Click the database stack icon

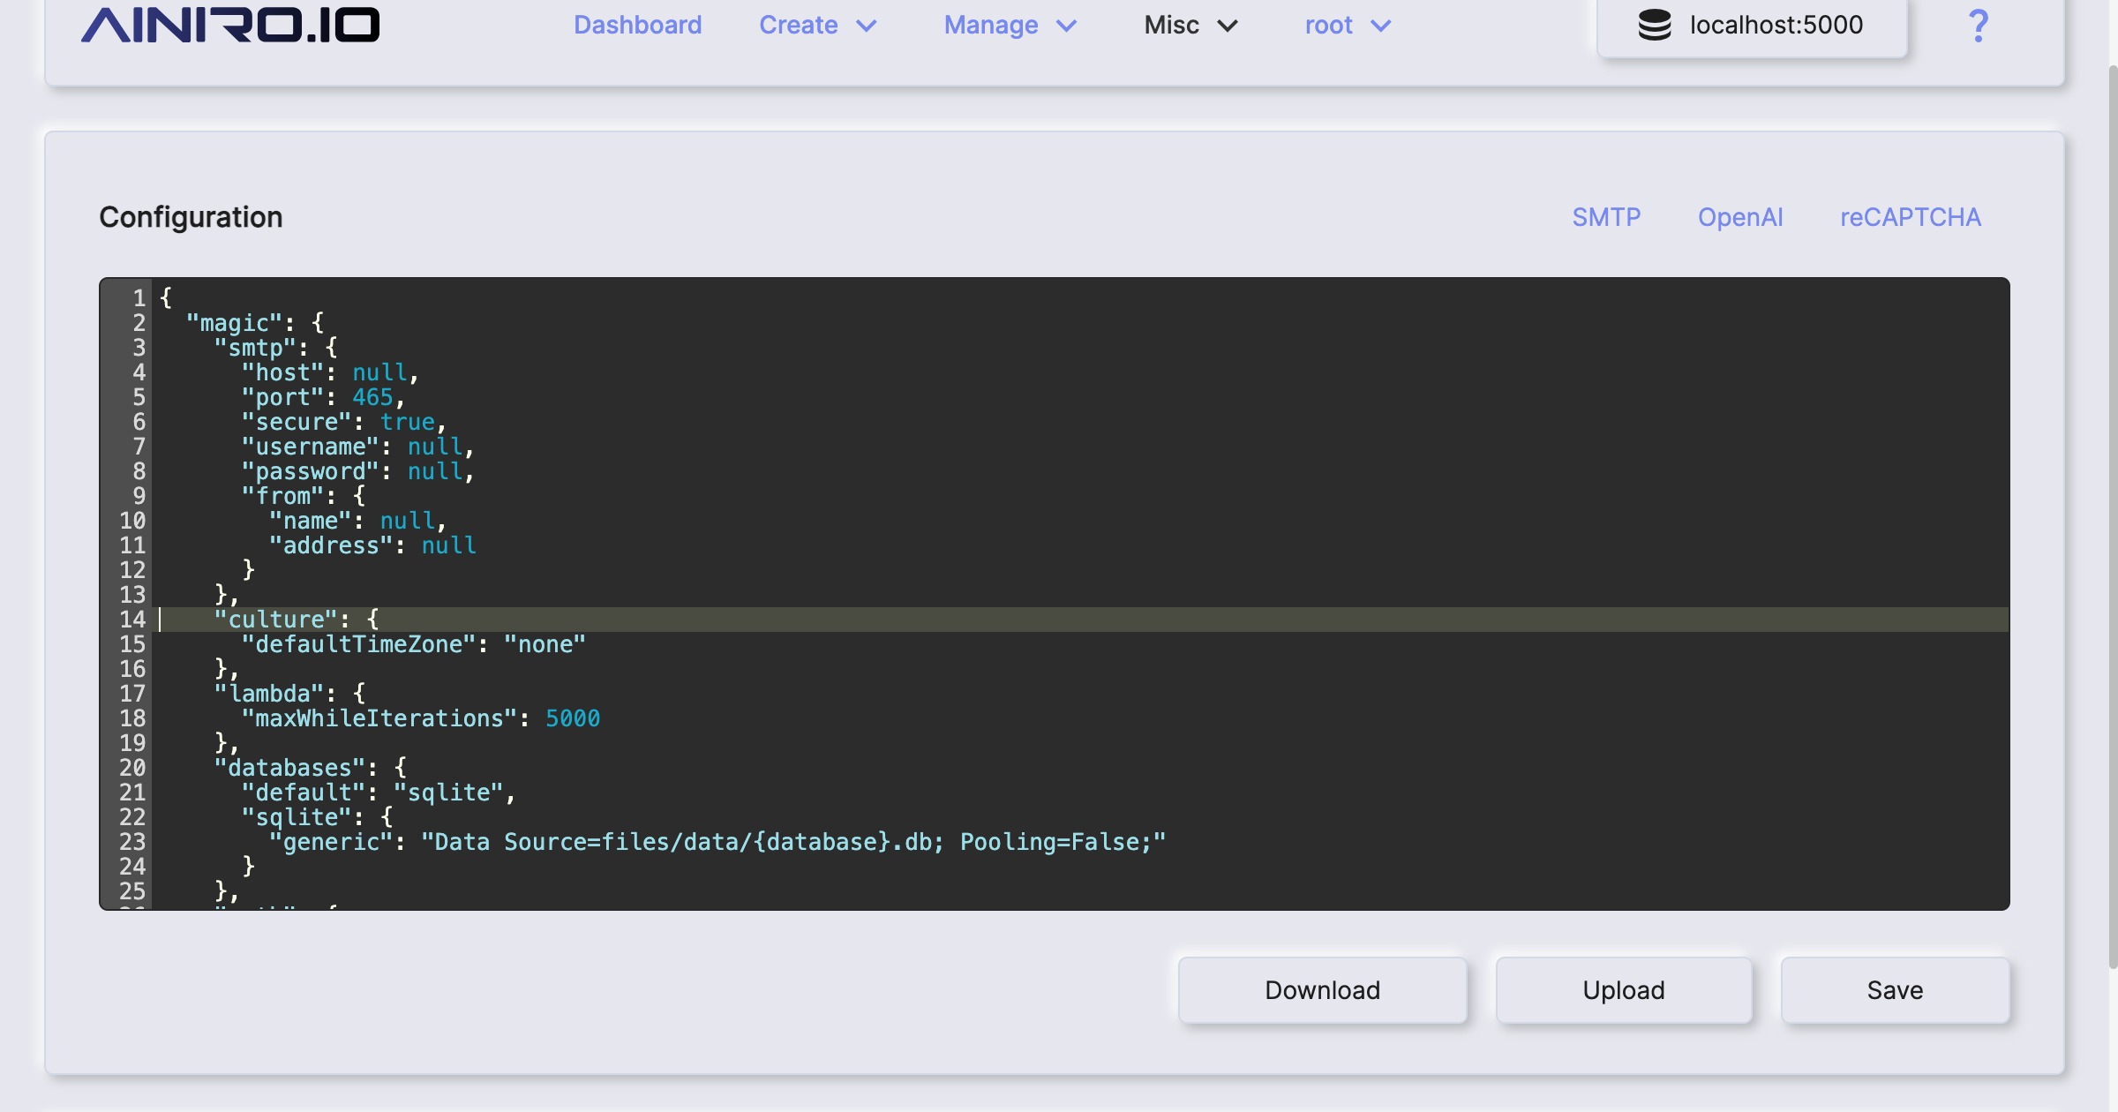[1655, 25]
